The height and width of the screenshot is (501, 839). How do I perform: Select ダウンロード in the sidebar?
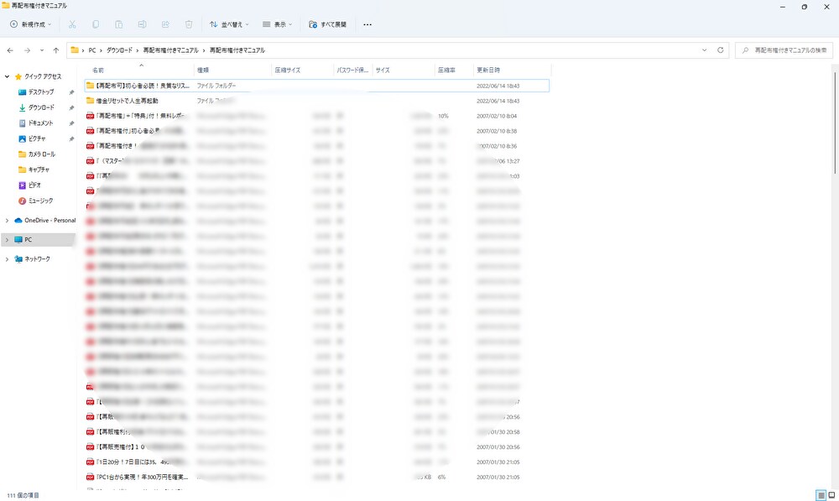coord(41,107)
